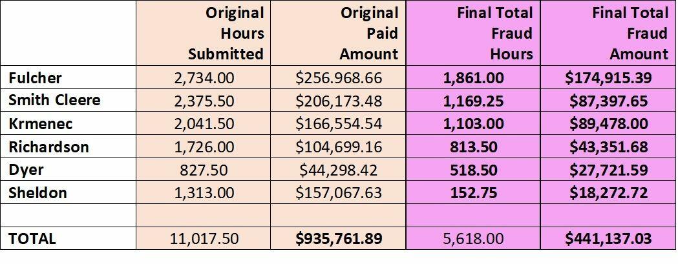Click the Original Hours Submitted header
Image resolution: width=678 pixels, height=264 pixels.
(x=203, y=34)
